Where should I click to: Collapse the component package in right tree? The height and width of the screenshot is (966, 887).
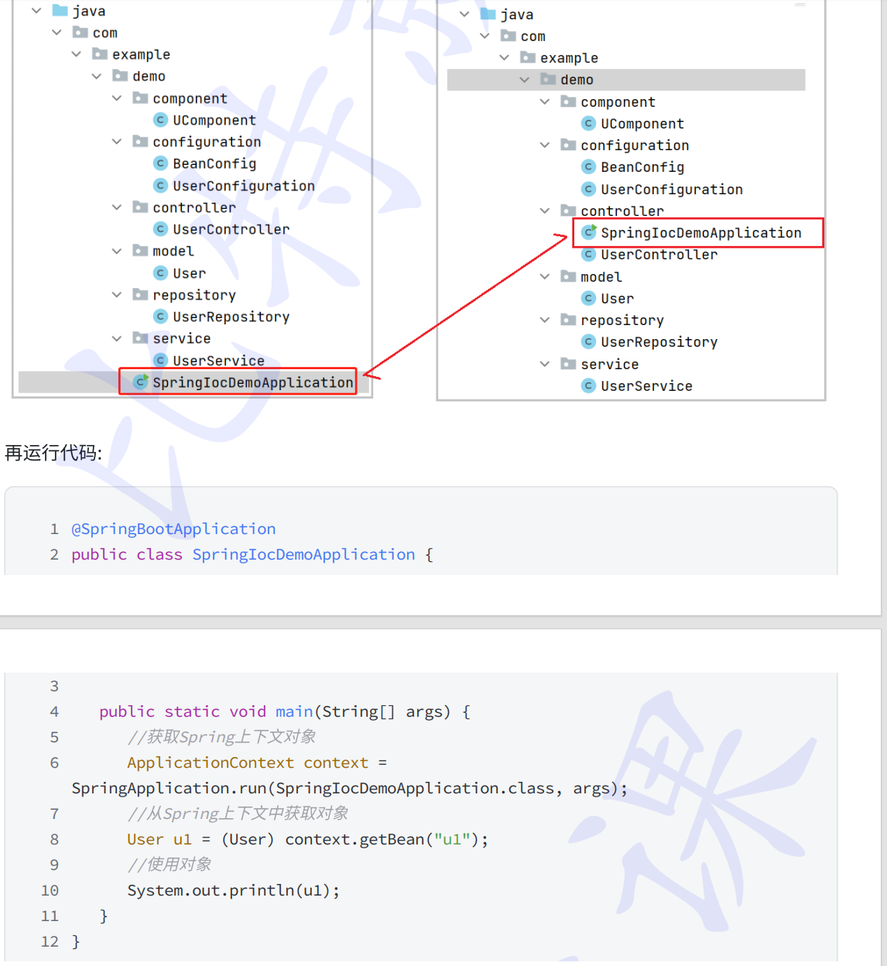click(544, 101)
